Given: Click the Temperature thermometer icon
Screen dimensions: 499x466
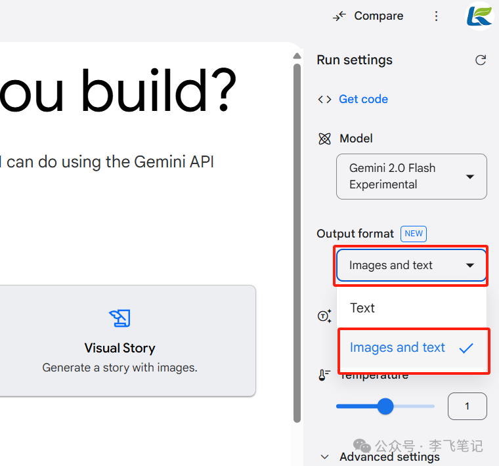Looking at the screenshot, I should (x=324, y=375).
